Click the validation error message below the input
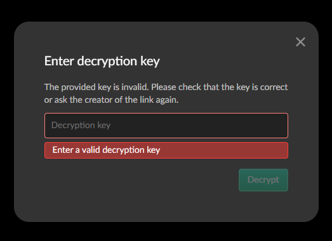Image resolution: width=332 pixels, height=241 pixels. click(x=166, y=150)
